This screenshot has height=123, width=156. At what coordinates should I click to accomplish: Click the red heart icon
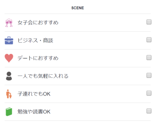click(9, 58)
